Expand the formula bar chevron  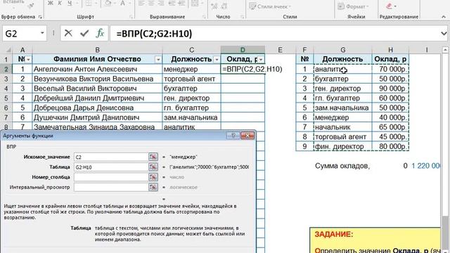tap(444, 34)
